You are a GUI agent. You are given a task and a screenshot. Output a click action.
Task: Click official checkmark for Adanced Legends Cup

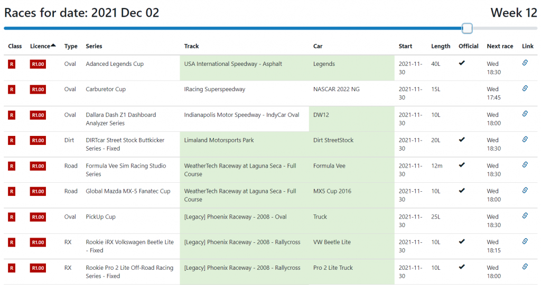pyautogui.click(x=462, y=63)
